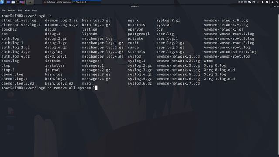
Task: Click 'btmp.1' in the listing
Action: (x=8, y=70)
